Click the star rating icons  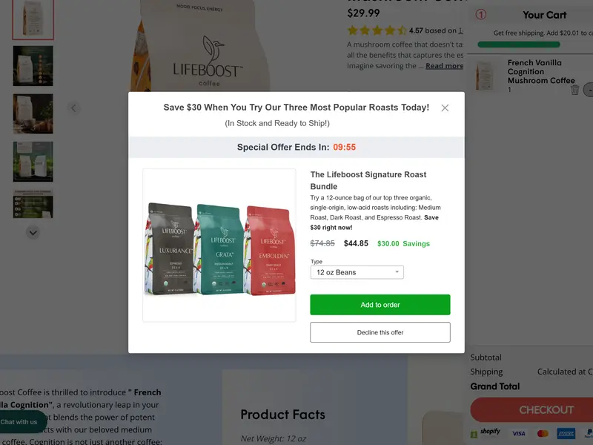click(377, 31)
